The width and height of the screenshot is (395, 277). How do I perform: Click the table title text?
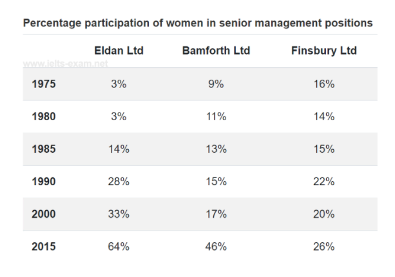(x=197, y=23)
